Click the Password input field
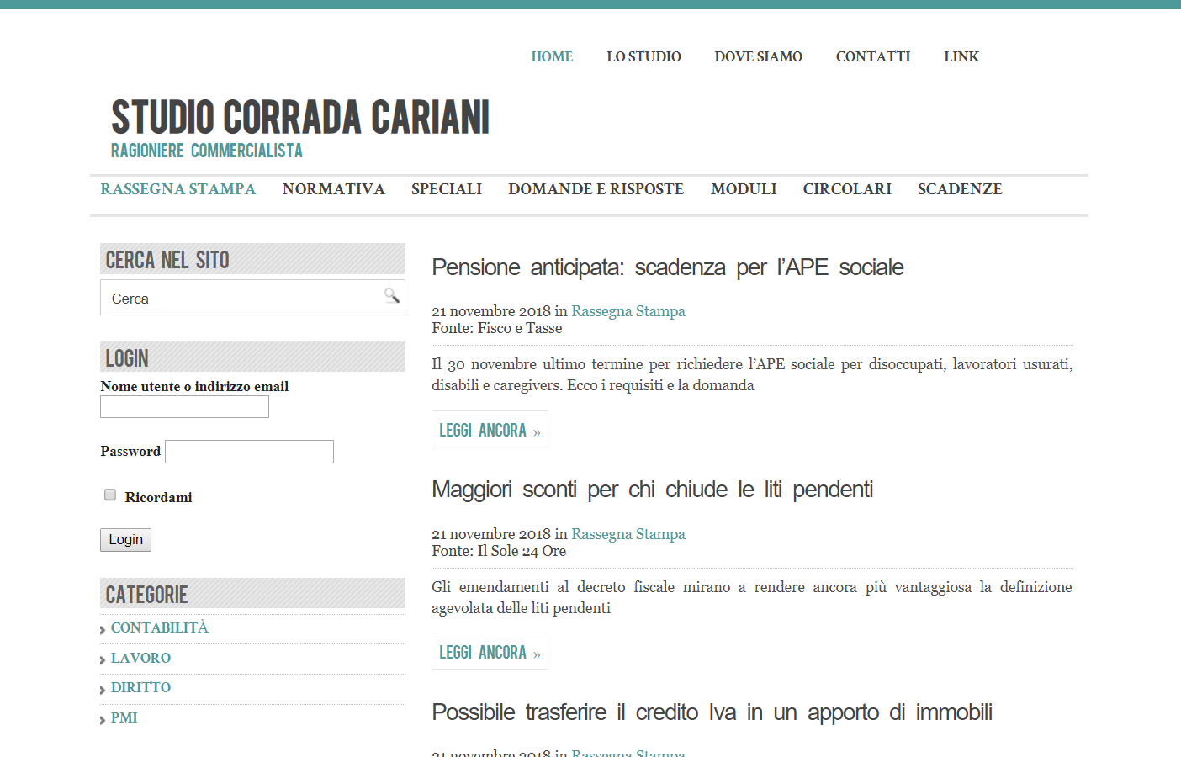This screenshot has height=757, width=1181. pyautogui.click(x=249, y=452)
